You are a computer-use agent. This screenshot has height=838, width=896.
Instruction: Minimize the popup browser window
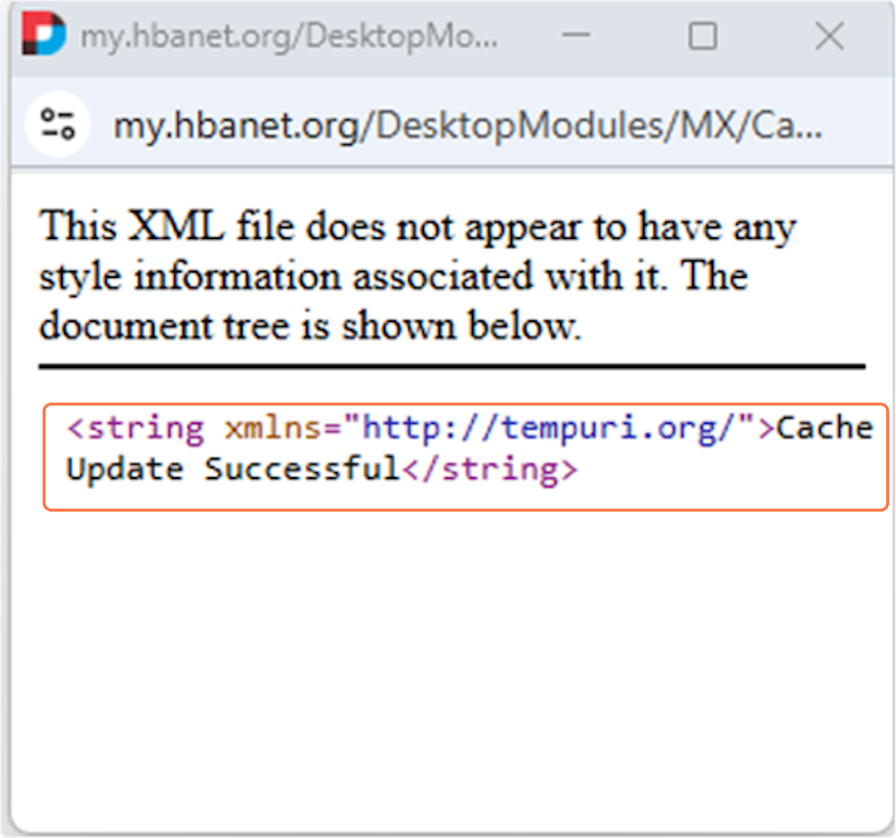point(576,35)
